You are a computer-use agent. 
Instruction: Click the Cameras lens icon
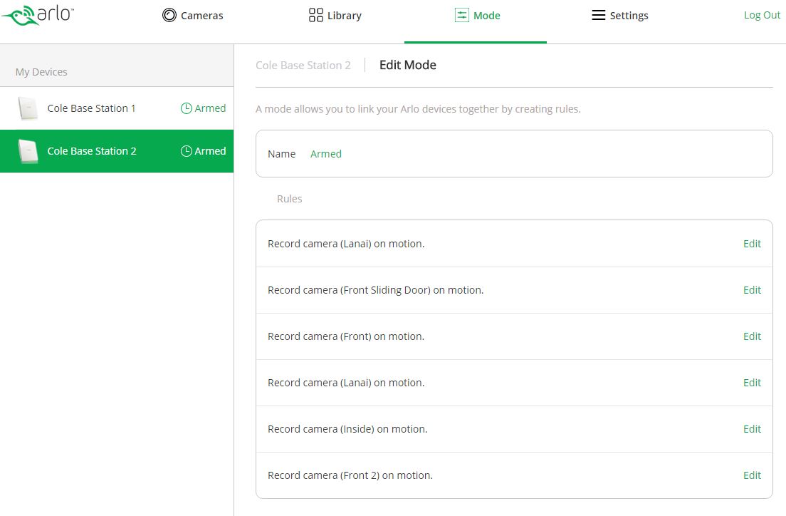[x=169, y=15]
